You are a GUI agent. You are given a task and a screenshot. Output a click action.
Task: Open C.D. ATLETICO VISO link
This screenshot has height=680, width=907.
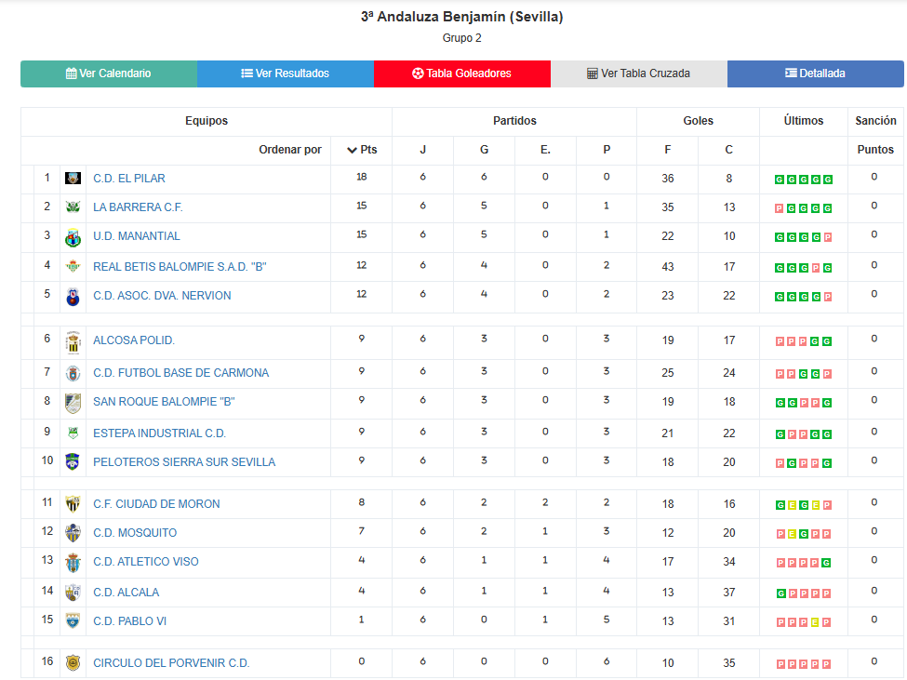pos(146,562)
